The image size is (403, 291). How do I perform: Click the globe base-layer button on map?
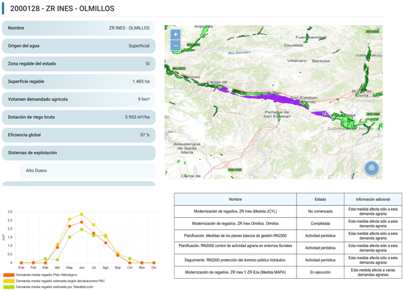coord(371,168)
